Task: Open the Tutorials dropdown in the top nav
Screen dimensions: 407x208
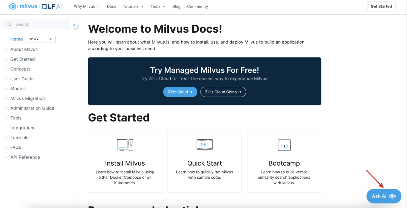Action: point(133,6)
